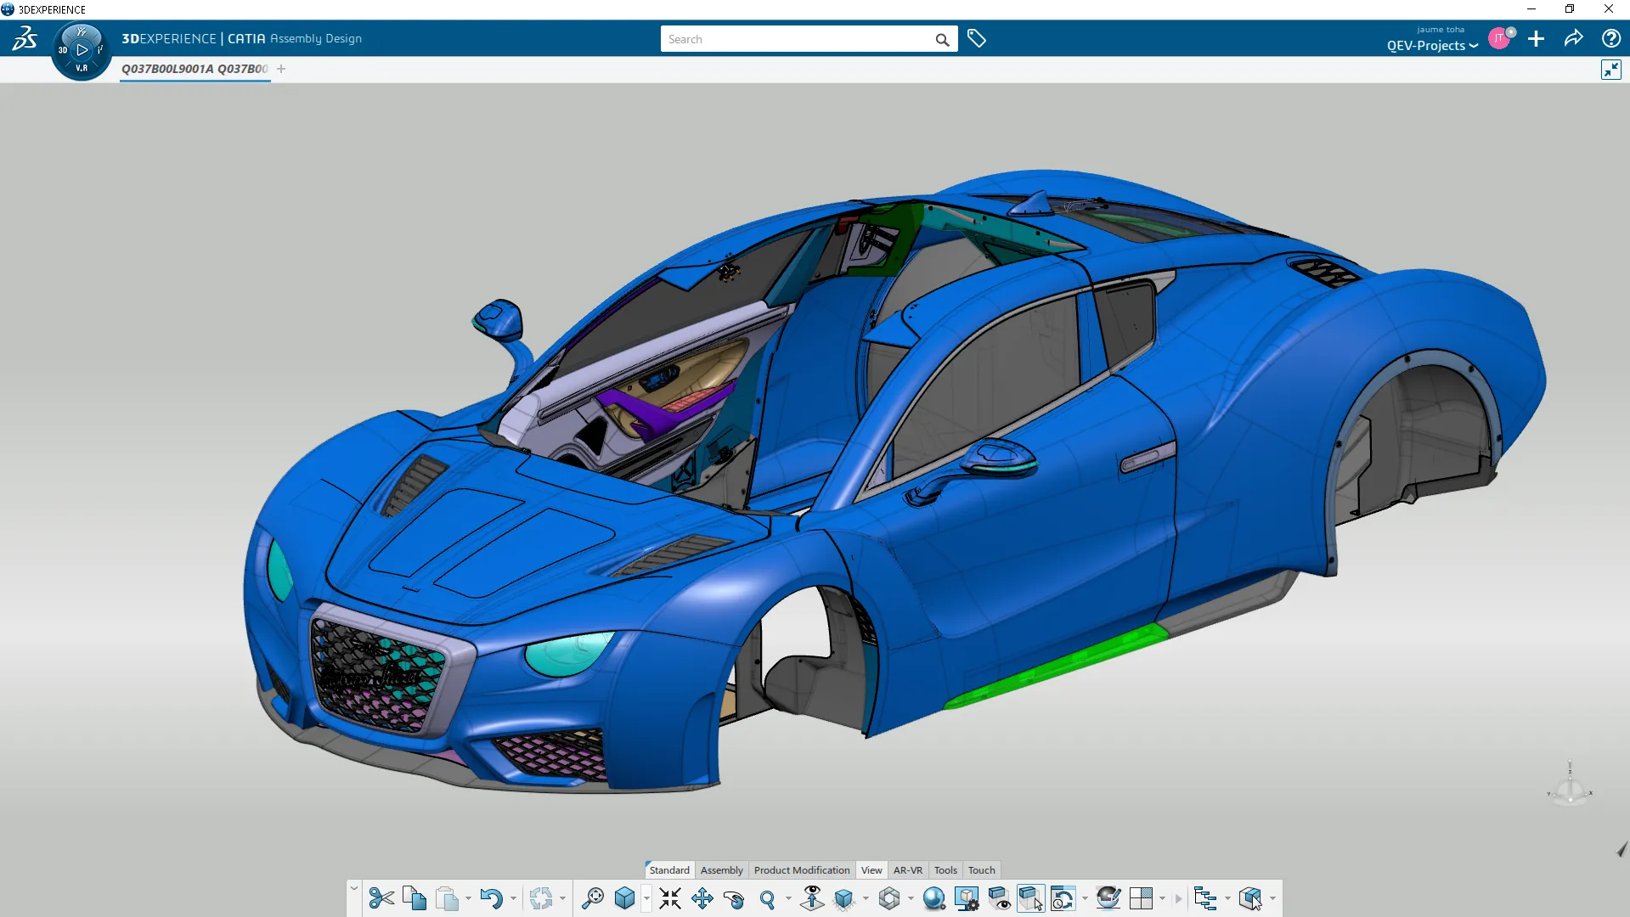Click the Copy icon

(415, 897)
